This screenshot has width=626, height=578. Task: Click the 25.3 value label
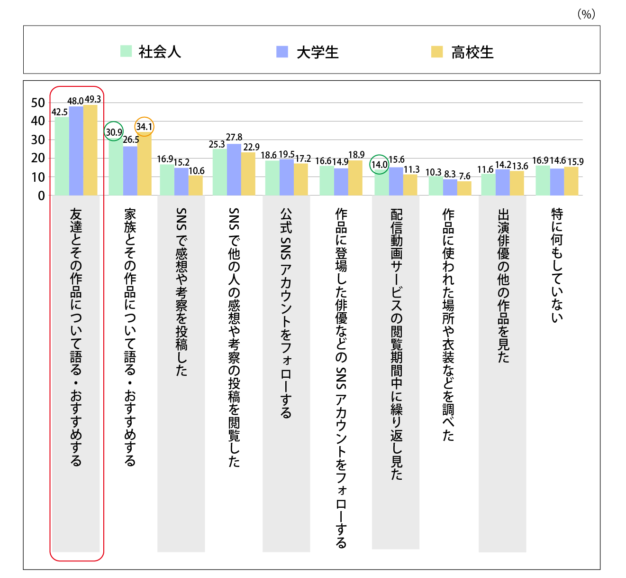tap(217, 144)
